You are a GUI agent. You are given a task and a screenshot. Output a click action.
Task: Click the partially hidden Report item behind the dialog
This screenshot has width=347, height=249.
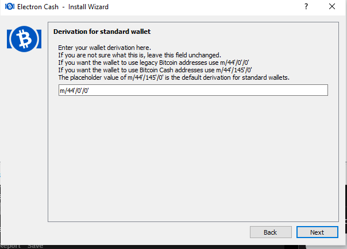(x=10, y=246)
